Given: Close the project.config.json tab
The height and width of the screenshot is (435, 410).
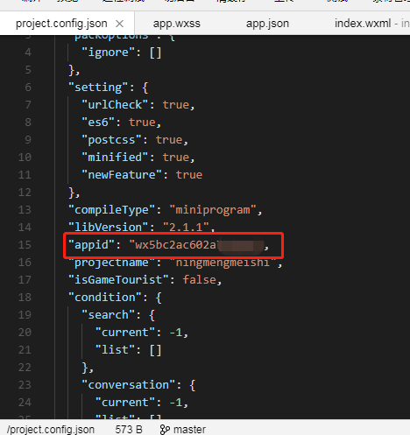Looking at the screenshot, I should (119, 24).
